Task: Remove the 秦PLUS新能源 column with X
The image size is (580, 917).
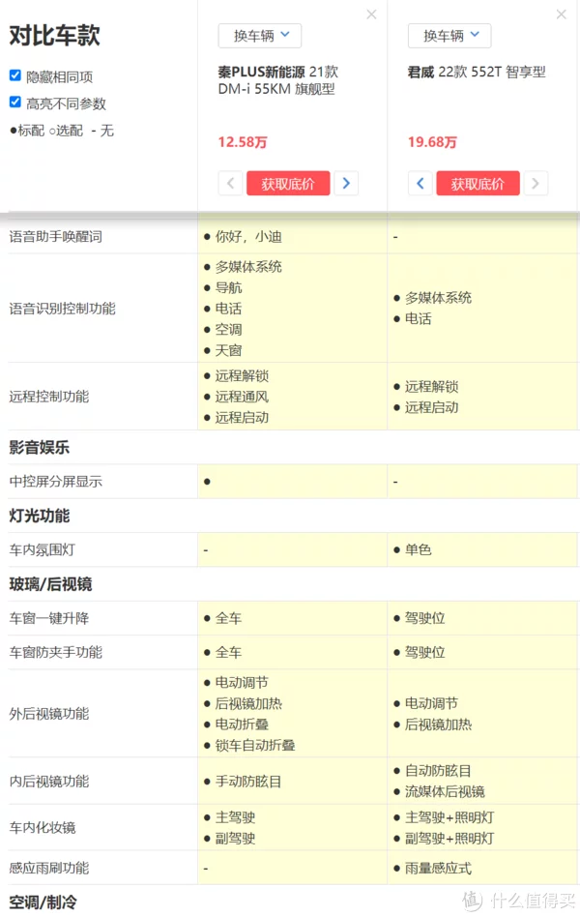Action: click(x=371, y=15)
